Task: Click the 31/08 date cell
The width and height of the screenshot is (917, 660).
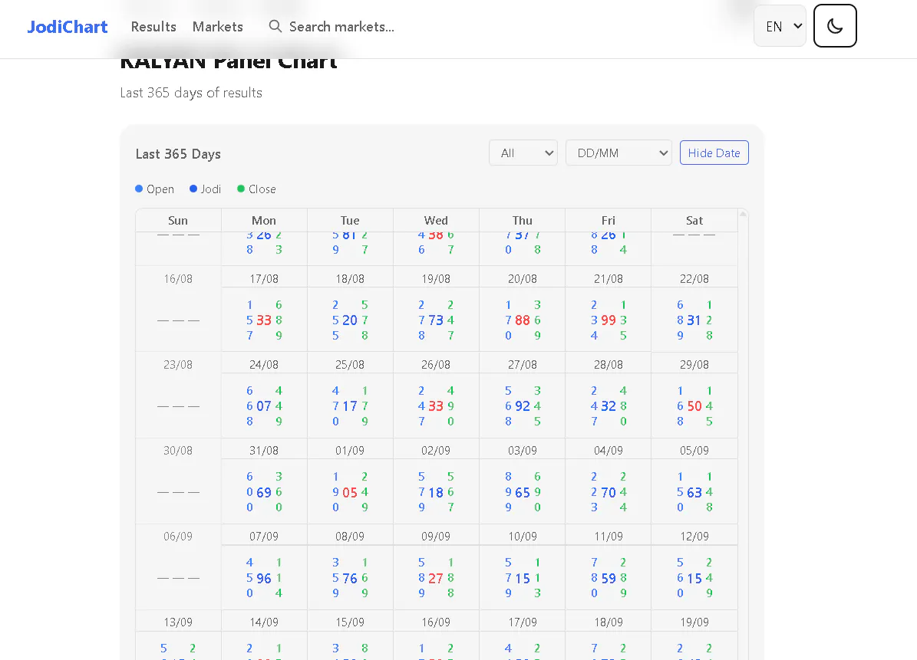Action: [x=264, y=451]
